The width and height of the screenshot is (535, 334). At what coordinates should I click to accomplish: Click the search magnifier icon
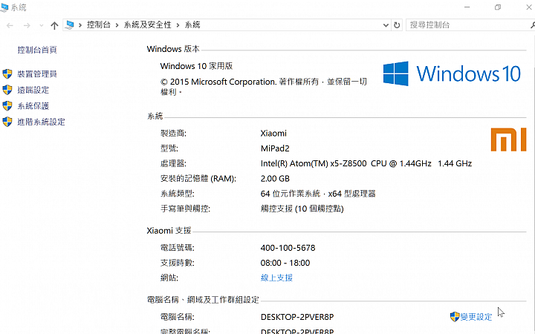(x=532, y=25)
